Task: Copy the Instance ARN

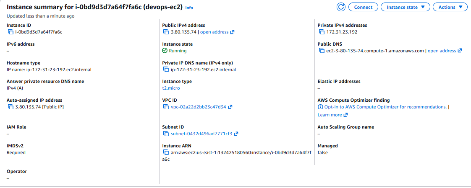Action: pyautogui.click(x=166, y=152)
